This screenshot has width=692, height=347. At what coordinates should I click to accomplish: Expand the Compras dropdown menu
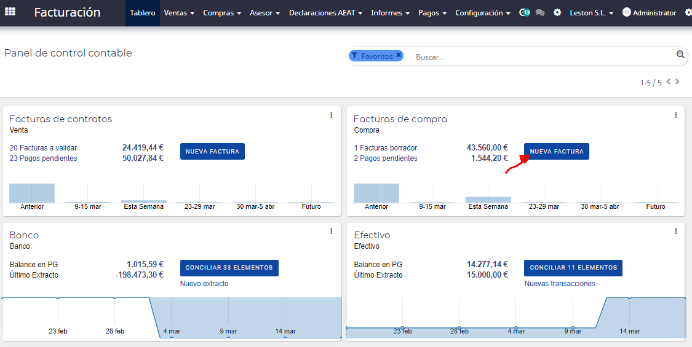pyautogui.click(x=222, y=13)
